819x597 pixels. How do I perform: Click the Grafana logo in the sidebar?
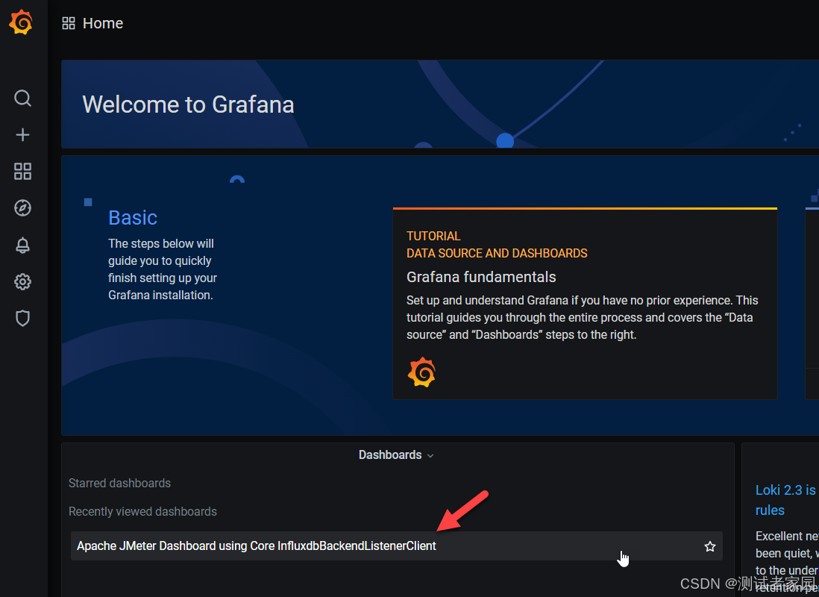(x=22, y=22)
